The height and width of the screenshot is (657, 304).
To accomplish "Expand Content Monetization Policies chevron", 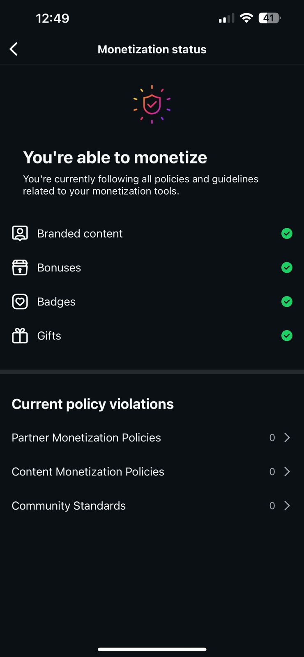I will (287, 471).
